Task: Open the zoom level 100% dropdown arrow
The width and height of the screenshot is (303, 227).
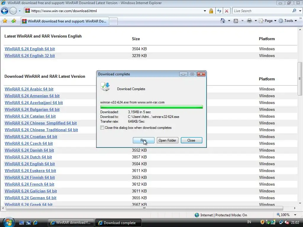Action: [x=295, y=215]
